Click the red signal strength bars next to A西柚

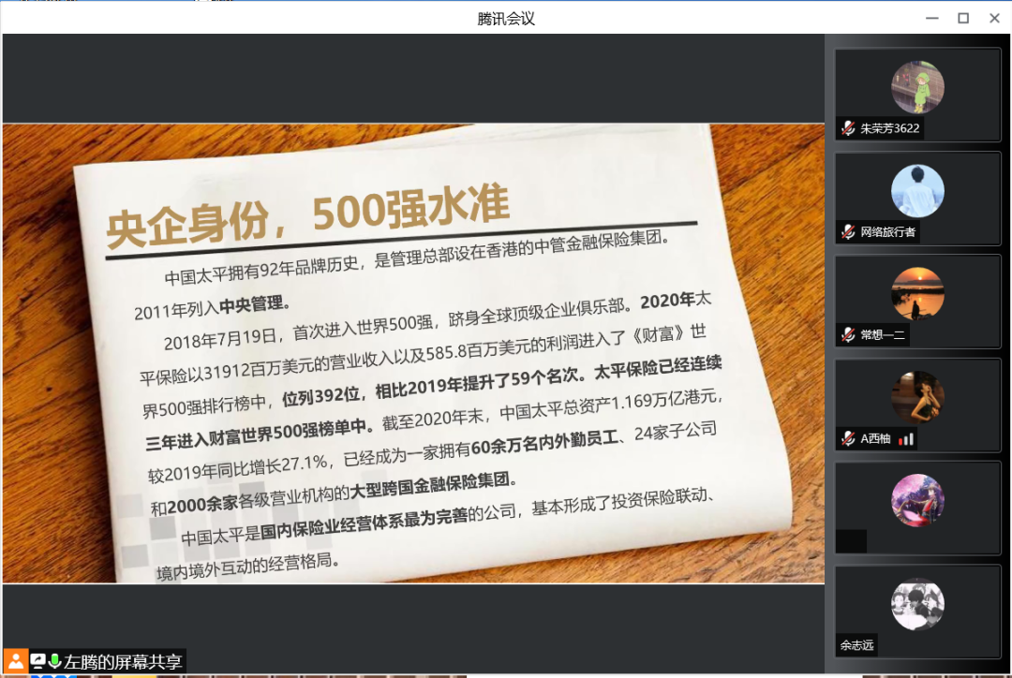click(x=906, y=439)
